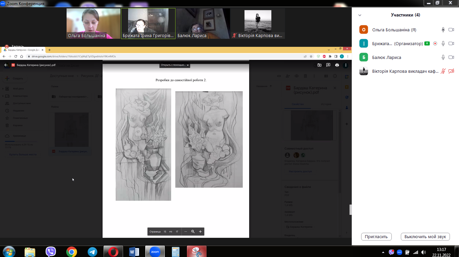Image resolution: width=459 pixels, height=257 pixels.
Task: Open a new browser tab
Action: pyautogui.click(x=49, y=50)
